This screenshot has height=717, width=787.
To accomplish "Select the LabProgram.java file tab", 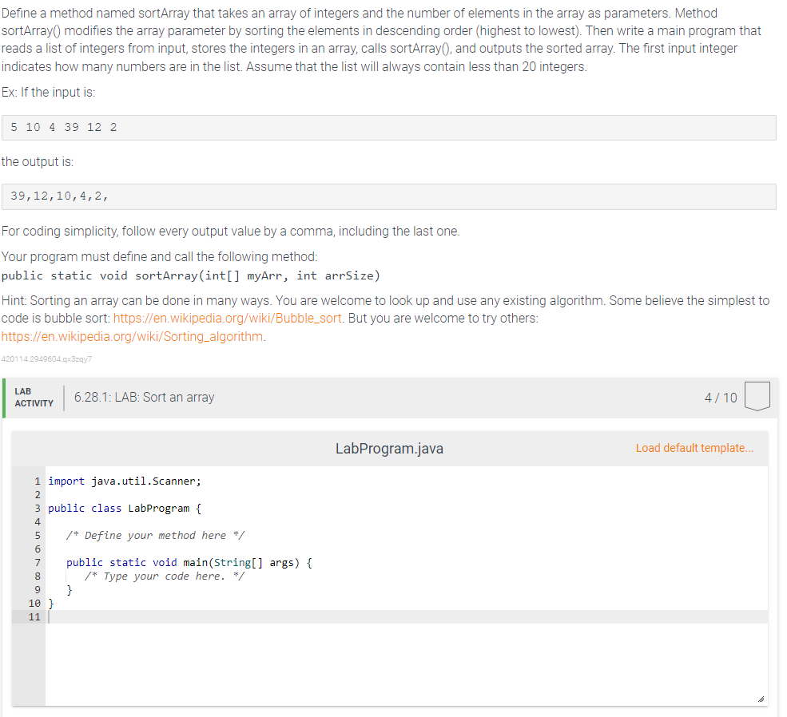I will pos(389,448).
